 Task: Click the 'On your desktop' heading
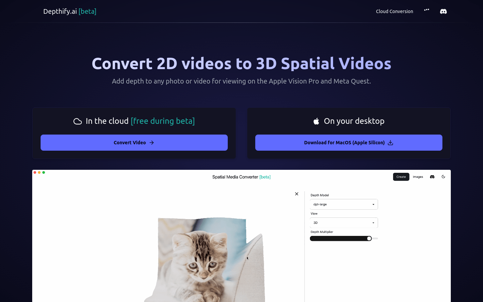click(x=354, y=121)
